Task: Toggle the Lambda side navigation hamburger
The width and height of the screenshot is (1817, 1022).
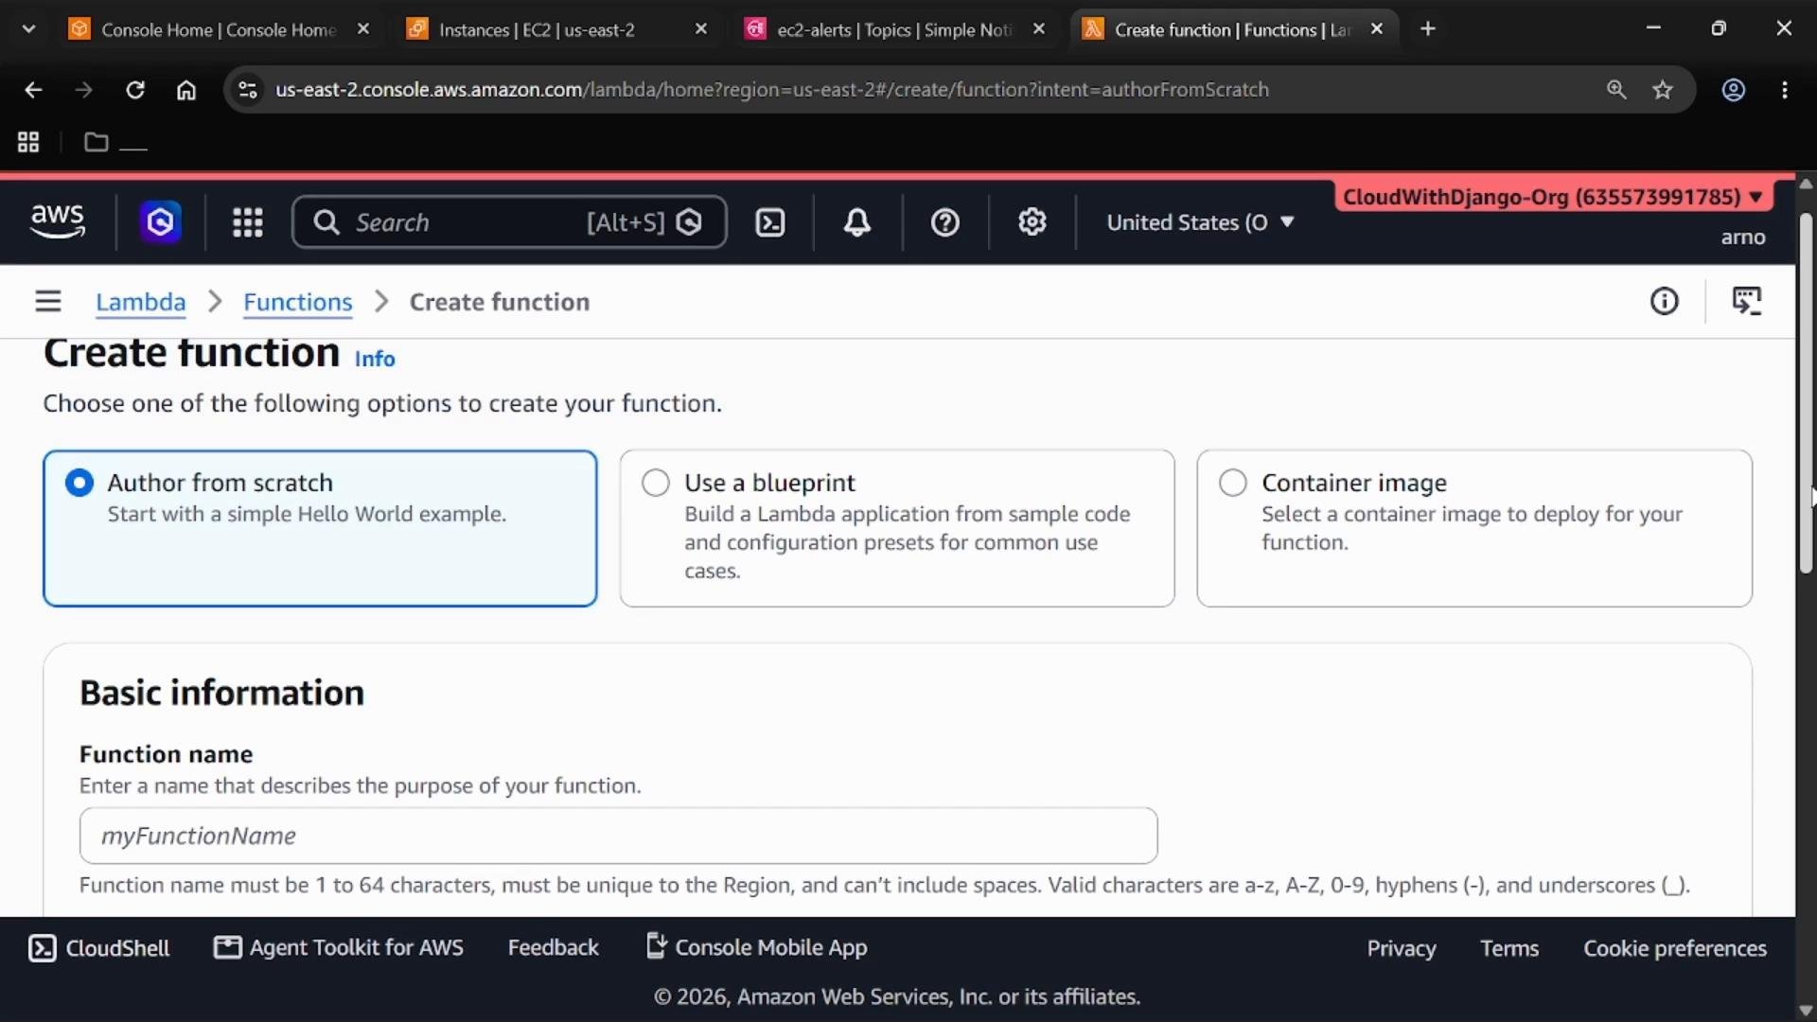Action: [48, 302]
